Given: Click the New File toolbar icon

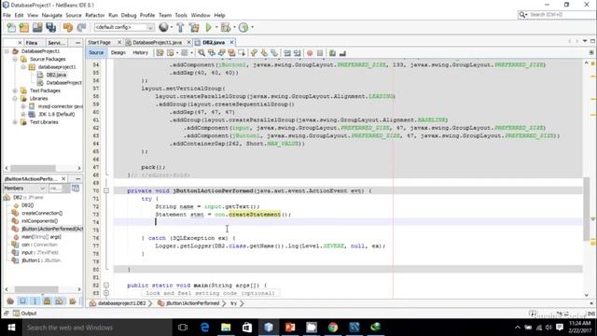Looking at the screenshot, I should pyautogui.click(x=11, y=27).
